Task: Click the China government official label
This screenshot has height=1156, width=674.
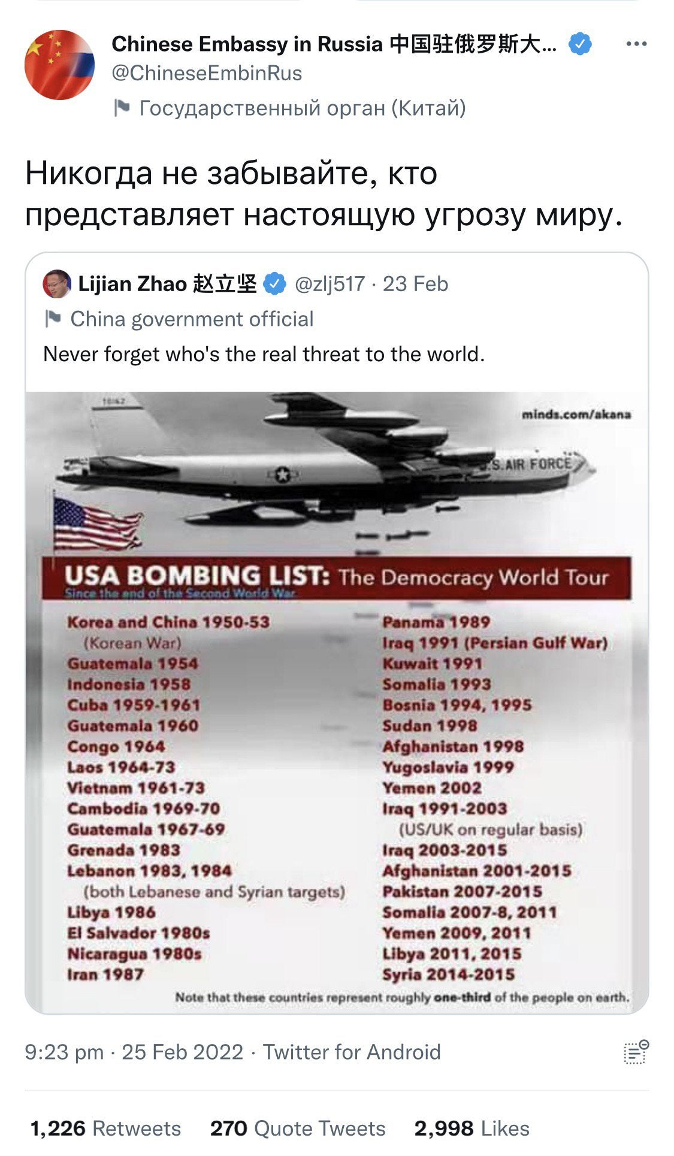Action: (x=192, y=319)
